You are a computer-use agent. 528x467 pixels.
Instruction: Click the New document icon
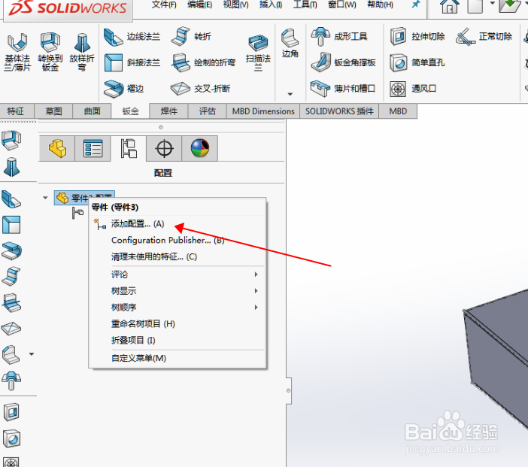tap(475, 6)
